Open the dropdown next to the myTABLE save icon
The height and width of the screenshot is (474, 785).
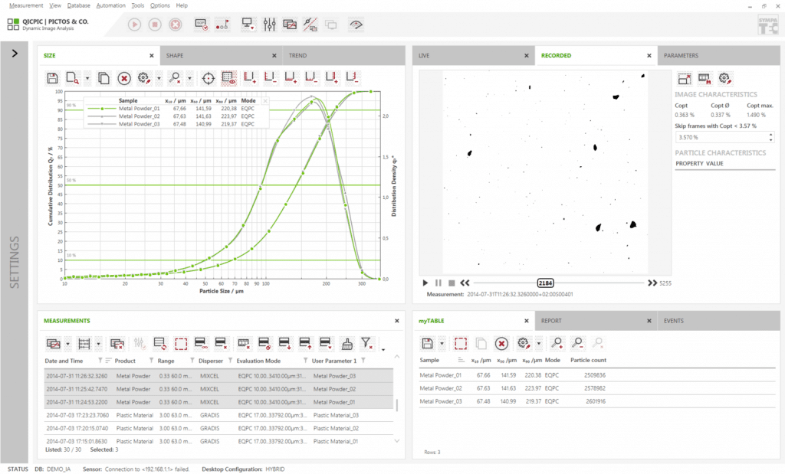pos(442,342)
